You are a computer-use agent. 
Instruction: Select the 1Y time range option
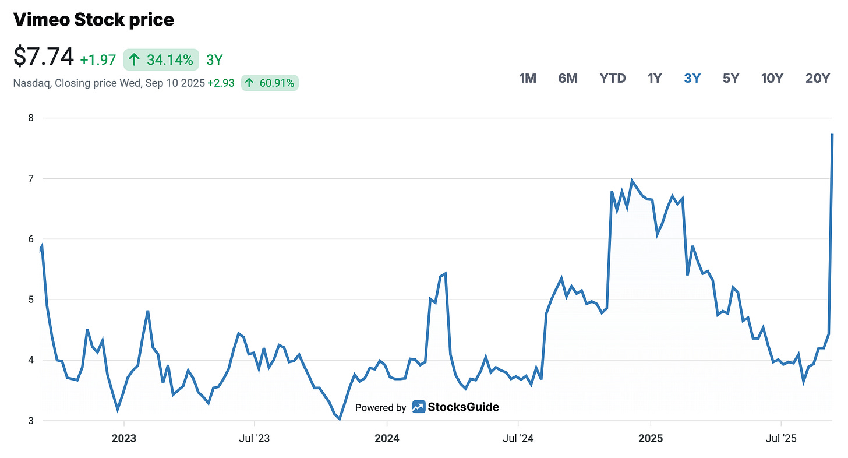[x=655, y=77]
